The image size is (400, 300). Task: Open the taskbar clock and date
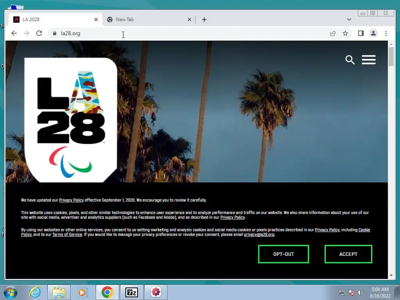click(x=380, y=293)
